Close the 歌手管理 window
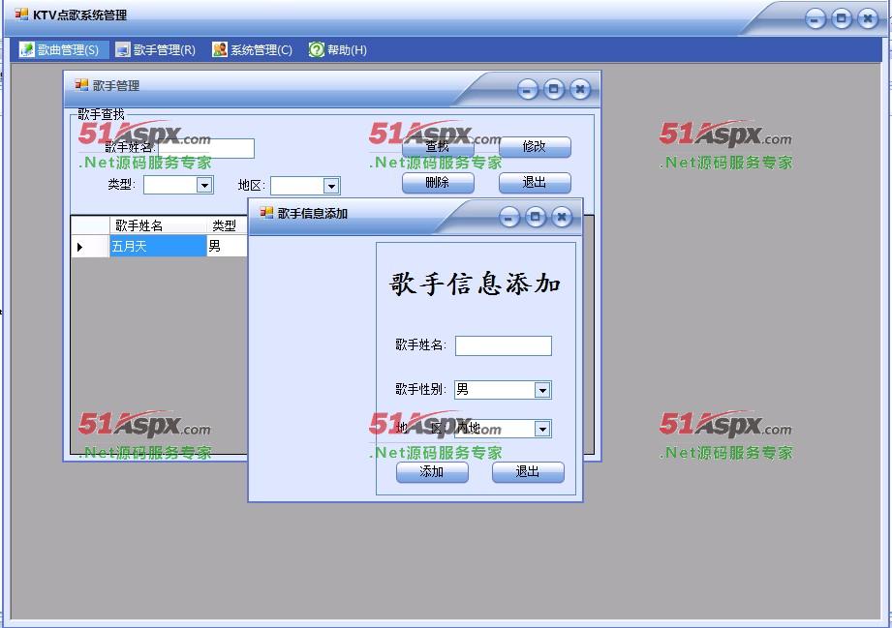 (x=580, y=89)
